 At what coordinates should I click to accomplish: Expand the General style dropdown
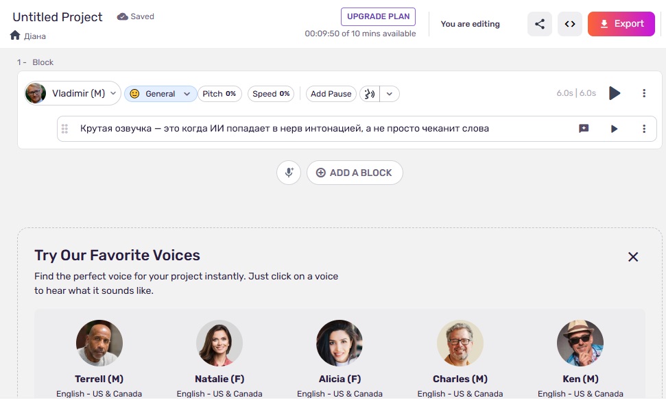[x=160, y=94]
